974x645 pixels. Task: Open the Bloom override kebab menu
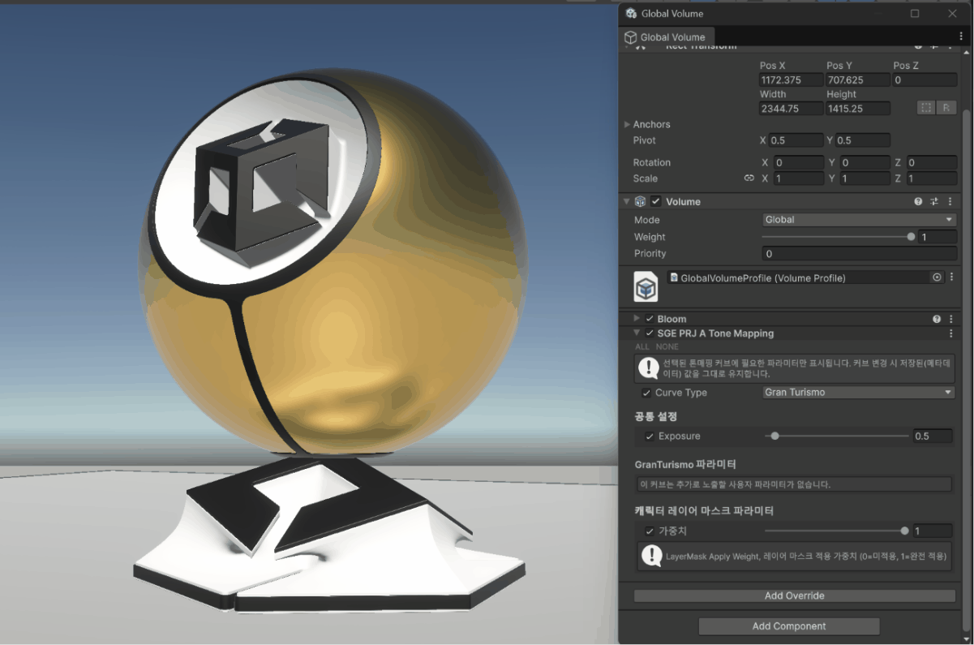tap(950, 319)
